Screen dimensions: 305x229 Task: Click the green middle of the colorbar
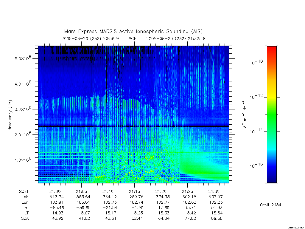pos(272,115)
